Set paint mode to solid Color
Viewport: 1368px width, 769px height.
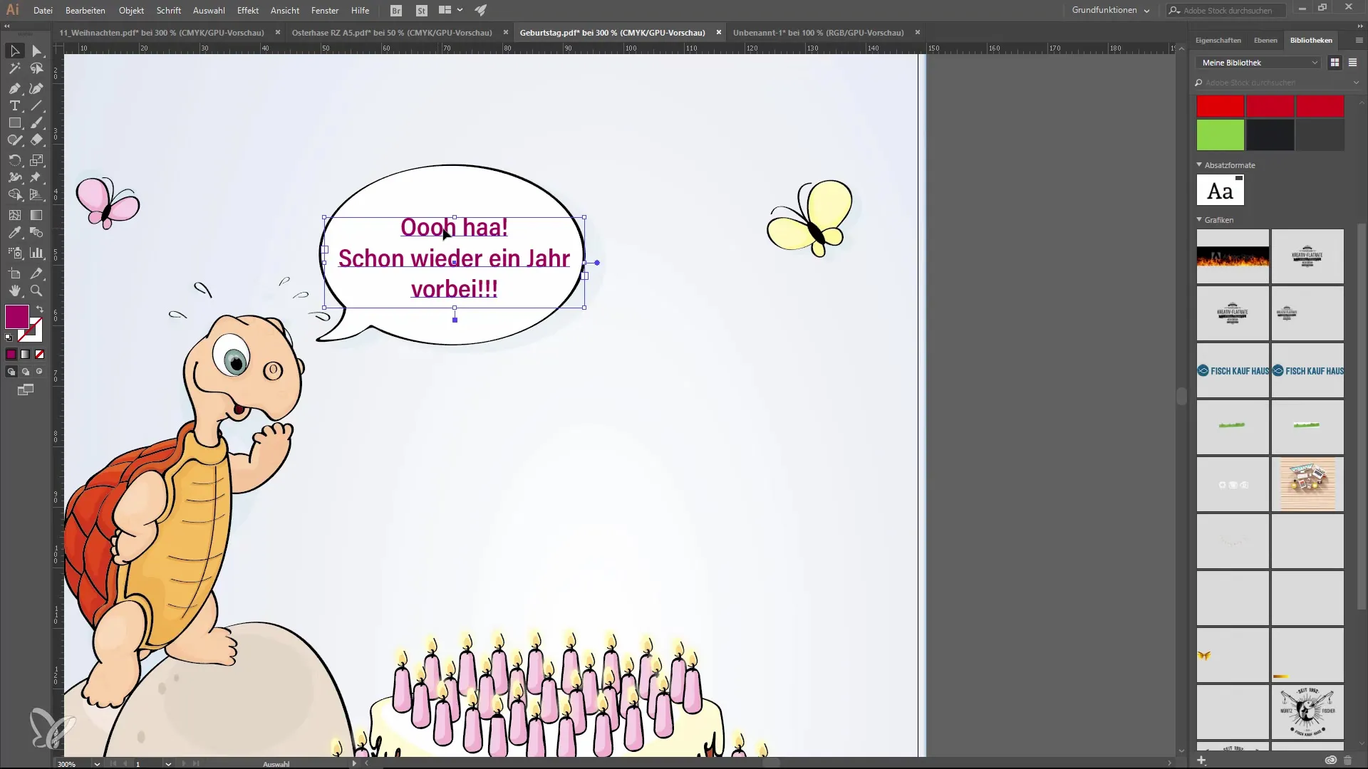click(x=11, y=354)
